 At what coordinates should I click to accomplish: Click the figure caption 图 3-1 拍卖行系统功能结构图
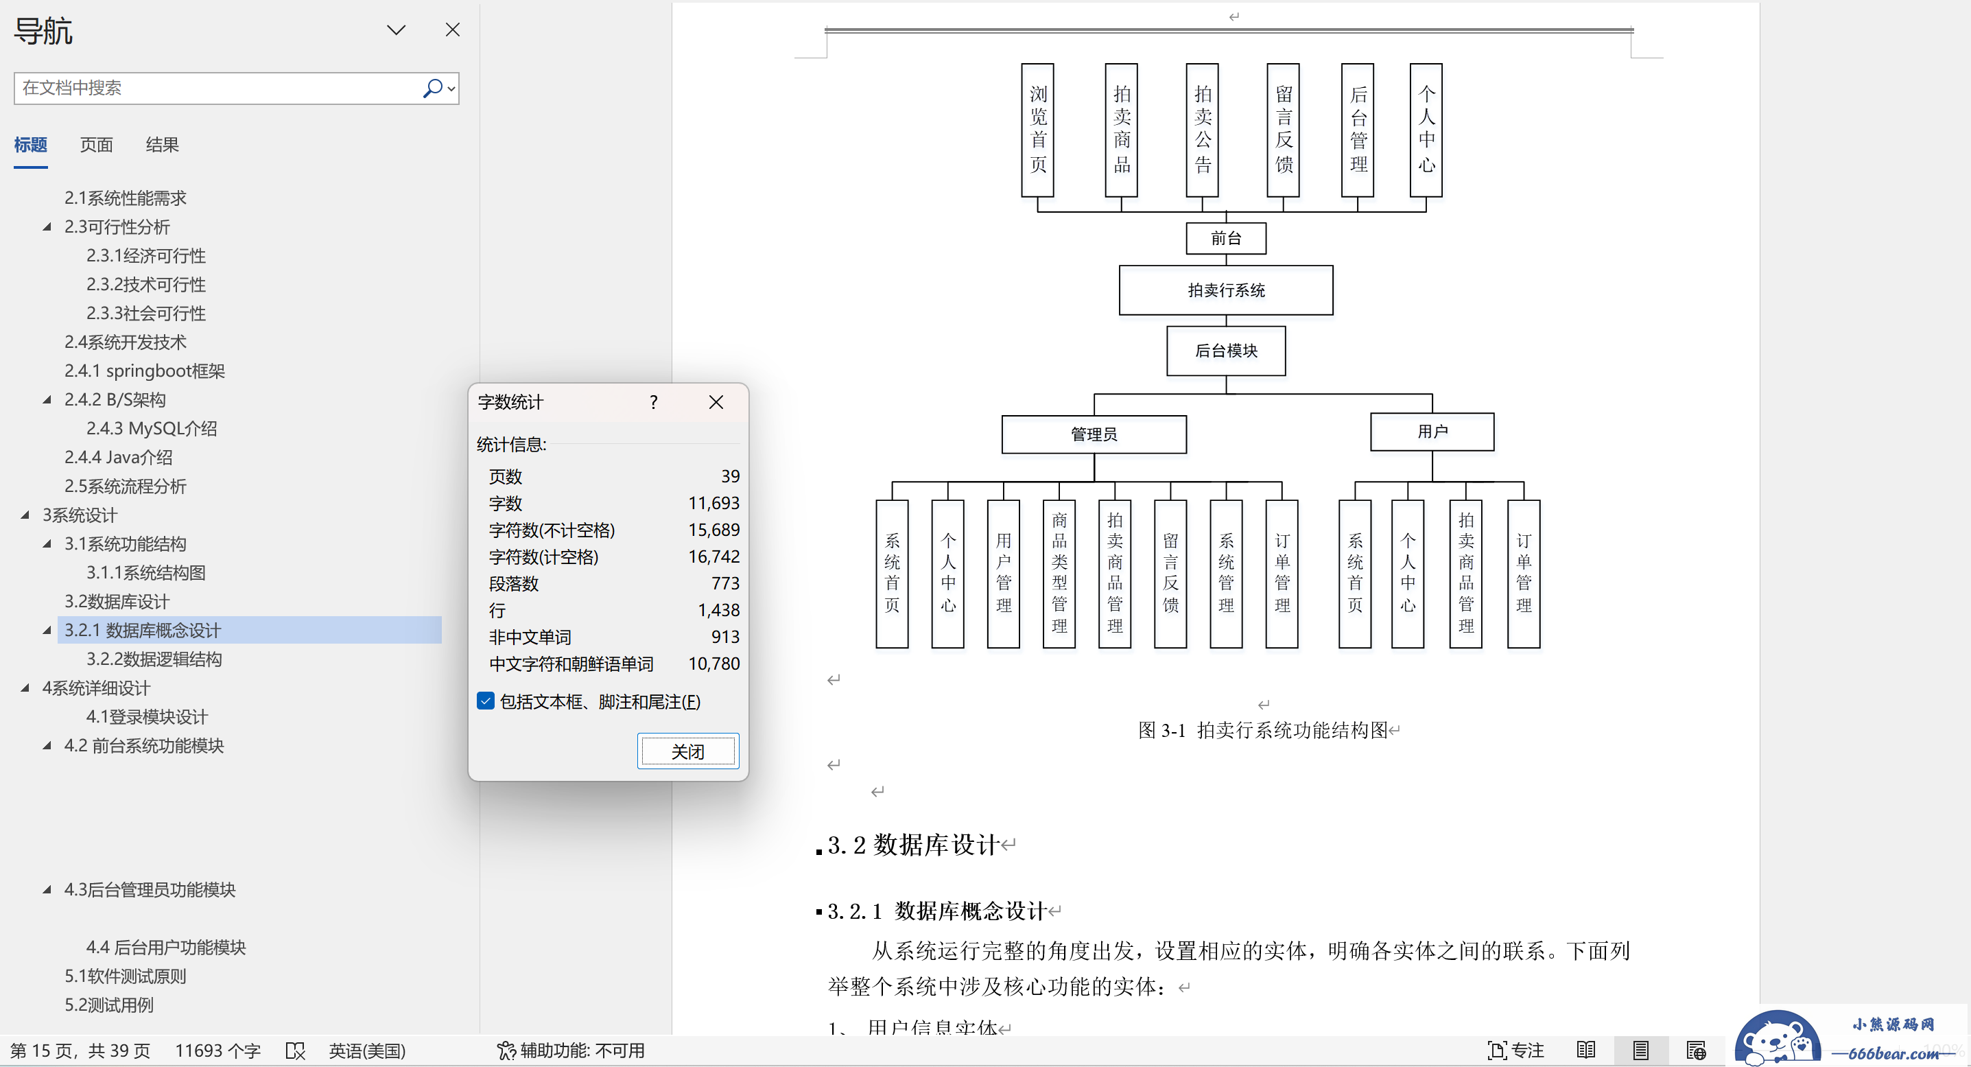pyautogui.click(x=1263, y=730)
